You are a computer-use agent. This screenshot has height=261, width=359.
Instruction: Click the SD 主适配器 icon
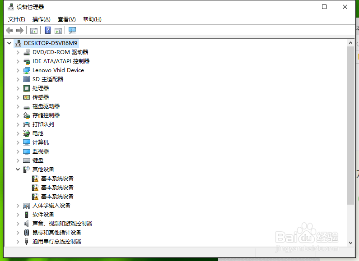pyautogui.click(x=27, y=79)
